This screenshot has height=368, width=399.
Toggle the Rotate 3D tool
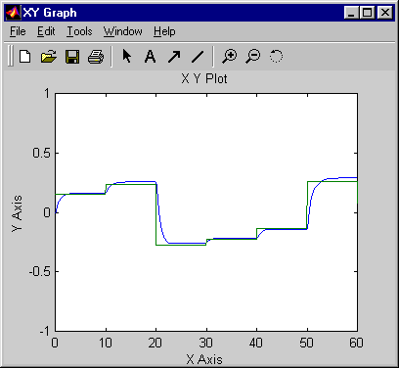[276, 56]
